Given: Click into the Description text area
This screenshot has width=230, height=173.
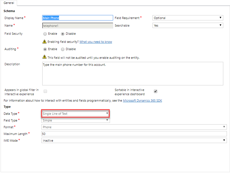Looking at the screenshot, I should point(133,73).
